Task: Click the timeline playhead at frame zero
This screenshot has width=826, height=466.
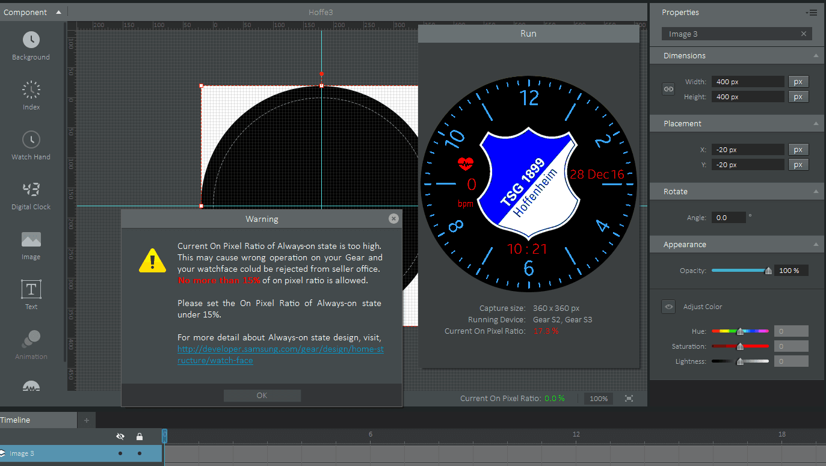Action: click(x=164, y=435)
